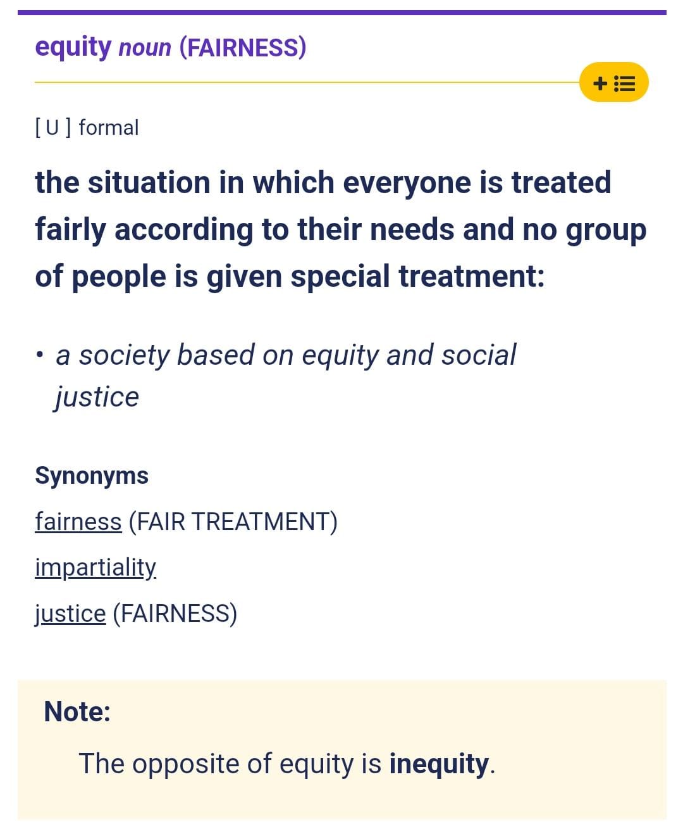
Task: Click the (FAIRNESS) label beside justice
Action: click(175, 614)
